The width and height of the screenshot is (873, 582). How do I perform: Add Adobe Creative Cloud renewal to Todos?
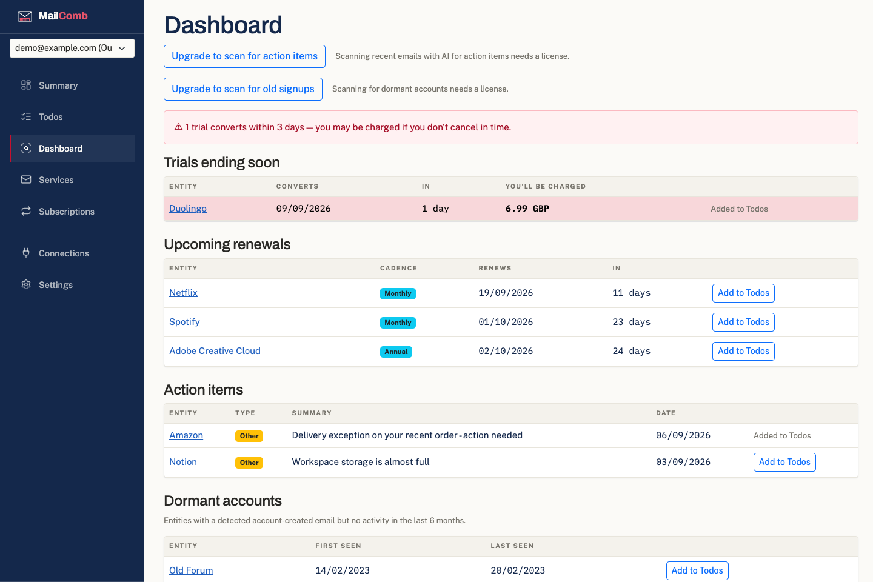(743, 351)
